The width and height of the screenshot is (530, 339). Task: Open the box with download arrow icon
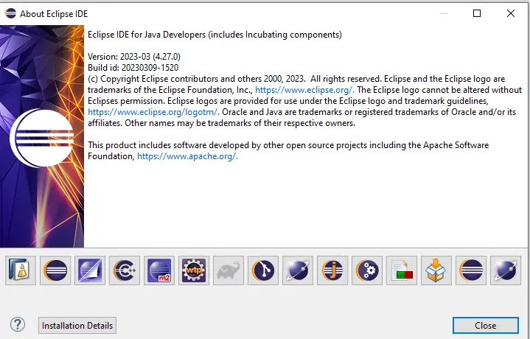click(x=436, y=271)
